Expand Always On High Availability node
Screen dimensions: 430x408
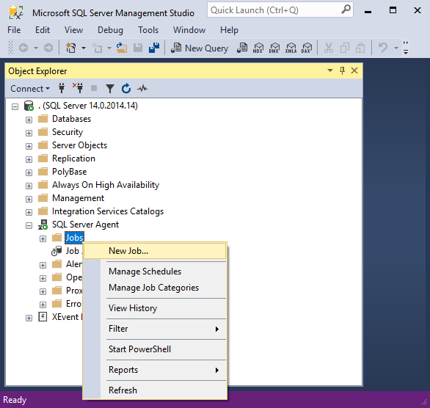pyautogui.click(x=29, y=186)
